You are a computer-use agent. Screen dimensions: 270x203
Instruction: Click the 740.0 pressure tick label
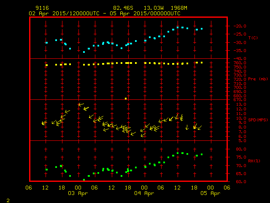point(240,71)
